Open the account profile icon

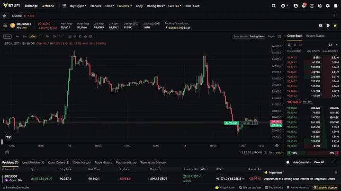click(296, 6)
